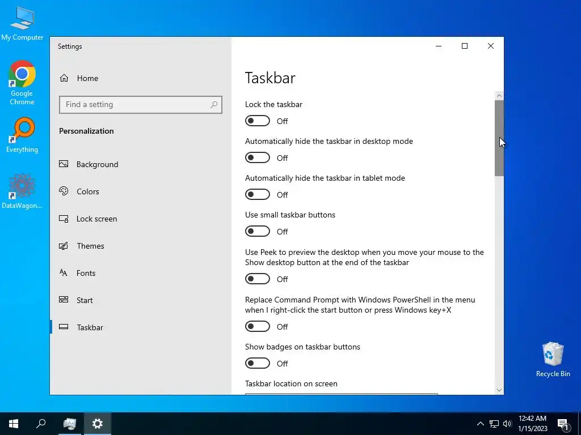Click the Taskbar icon in sidebar
Image resolution: width=581 pixels, height=435 pixels.
coord(64,327)
